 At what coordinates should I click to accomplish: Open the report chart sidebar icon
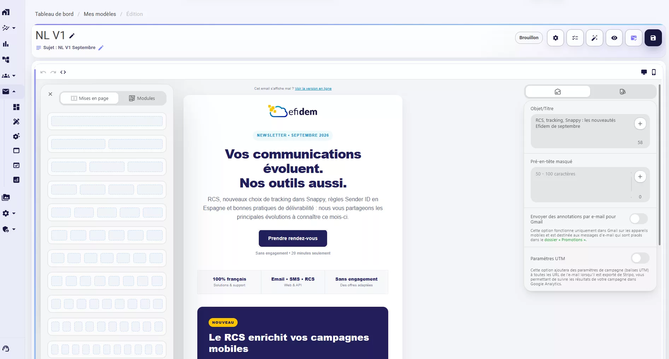coord(16,180)
